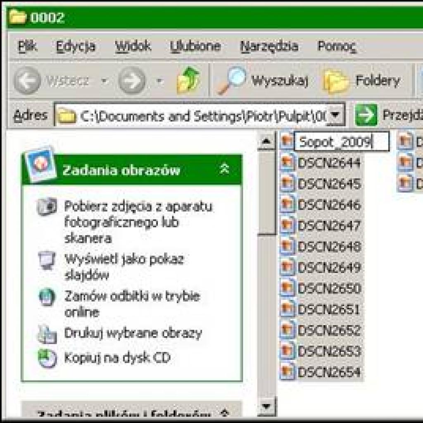Open the Plik menu
The height and width of the screenshot is (423, 423).
point(27,46)
